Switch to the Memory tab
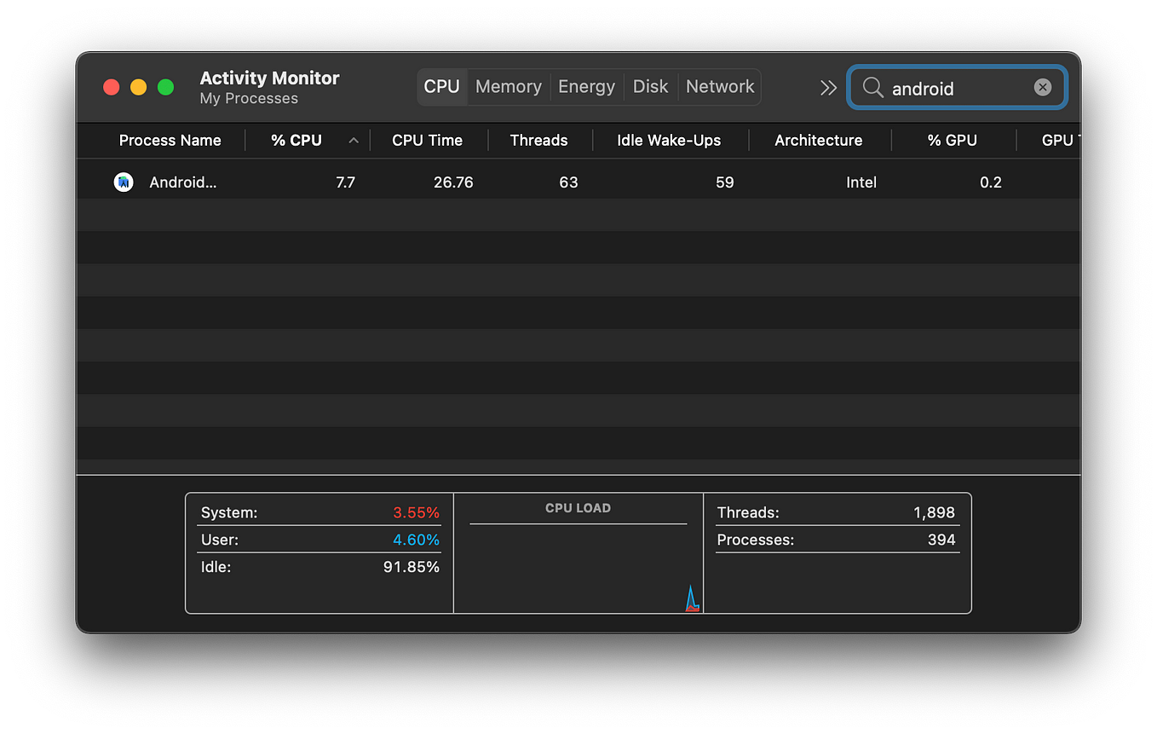Image resolution: width=1157 pixels, height=734 pixels. coord(509,87)
